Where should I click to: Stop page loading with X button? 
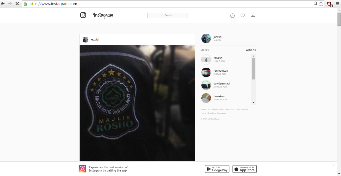(17, 4)
